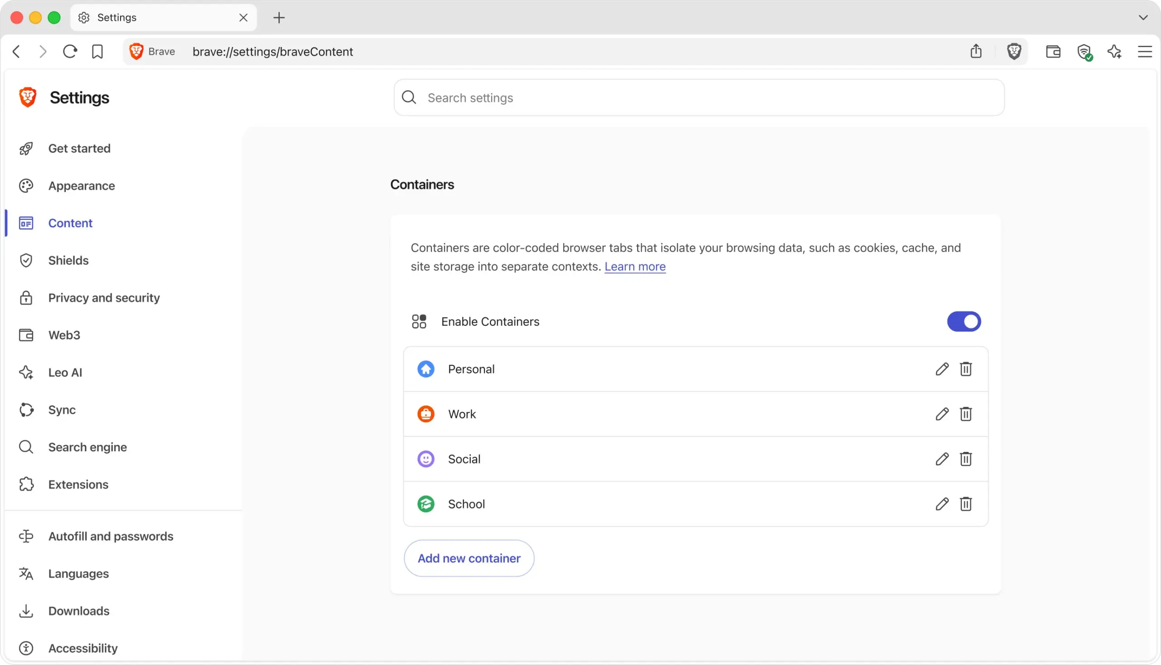Click Add new container button
This screenshot has width=1161, height=665.
click(x=469, y=558)
